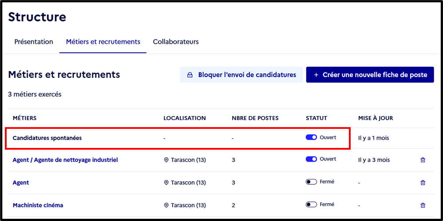Open the Agent job link
Image resolution: width=443 pixels, height=221 pixels.
(x=21, y=182)
